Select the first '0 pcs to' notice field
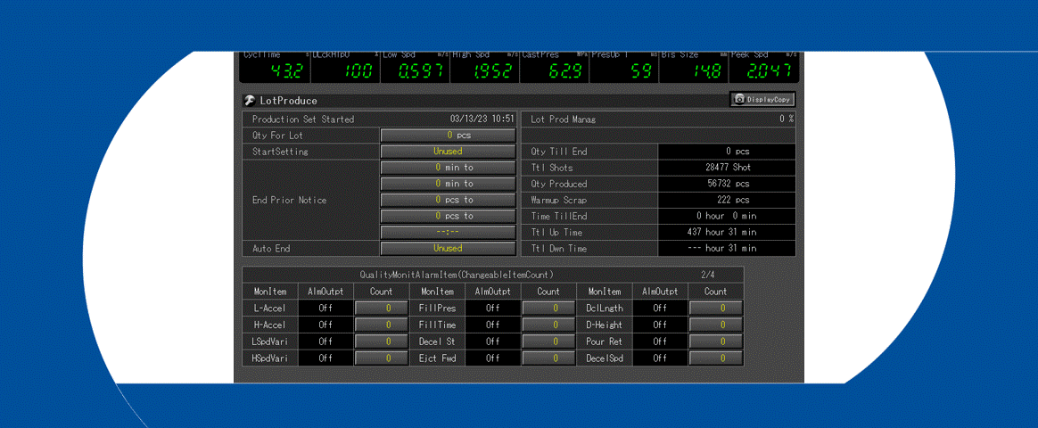The image size is (1038, 428). pyautogui.click(x=449, y=200)
